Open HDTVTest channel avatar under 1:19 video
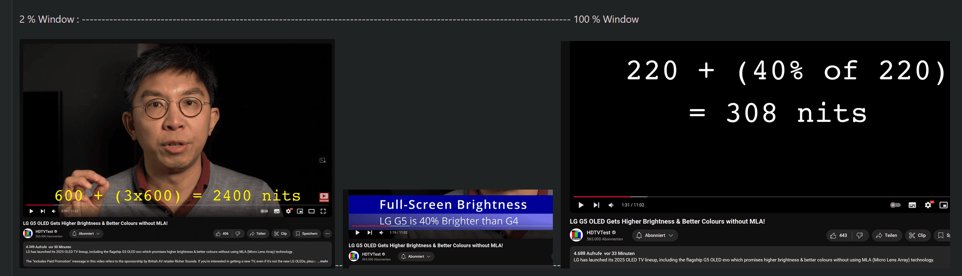The height and width of the screenshot is (276, 962). pos(354,256)
